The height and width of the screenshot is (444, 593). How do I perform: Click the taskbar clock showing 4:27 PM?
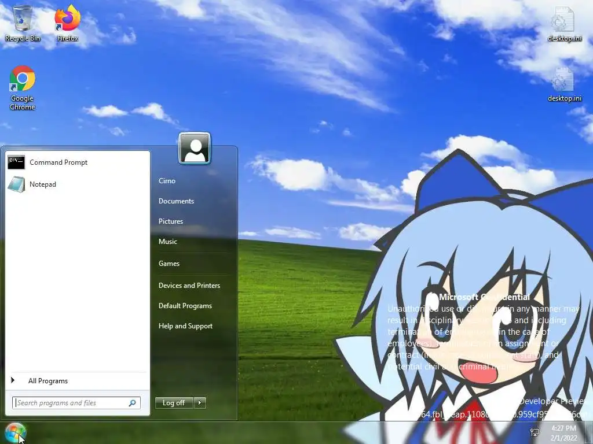[x=564, y=433]
